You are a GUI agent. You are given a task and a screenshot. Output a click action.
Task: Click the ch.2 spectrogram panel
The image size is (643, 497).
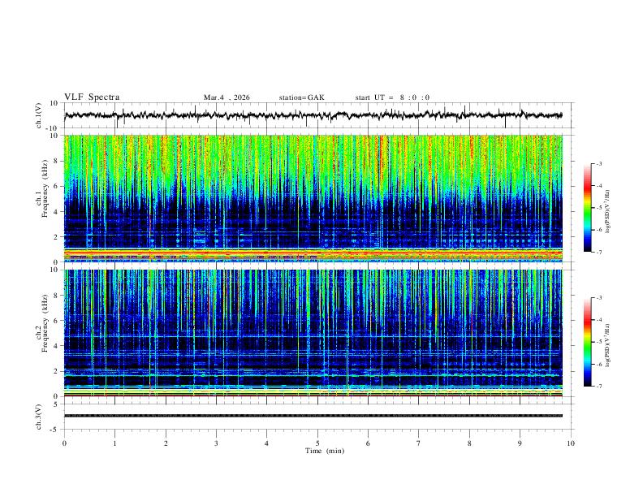pos(313,333)
